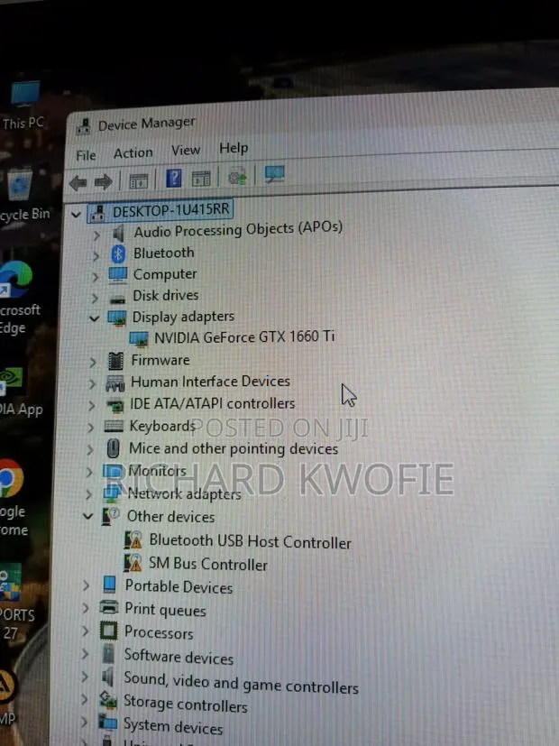
Task: Click the System devices folder icon
Action: [107, 723]
